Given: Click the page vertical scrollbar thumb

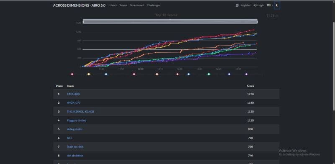Looking at the screenshot, I should click(x=334, y=66).
